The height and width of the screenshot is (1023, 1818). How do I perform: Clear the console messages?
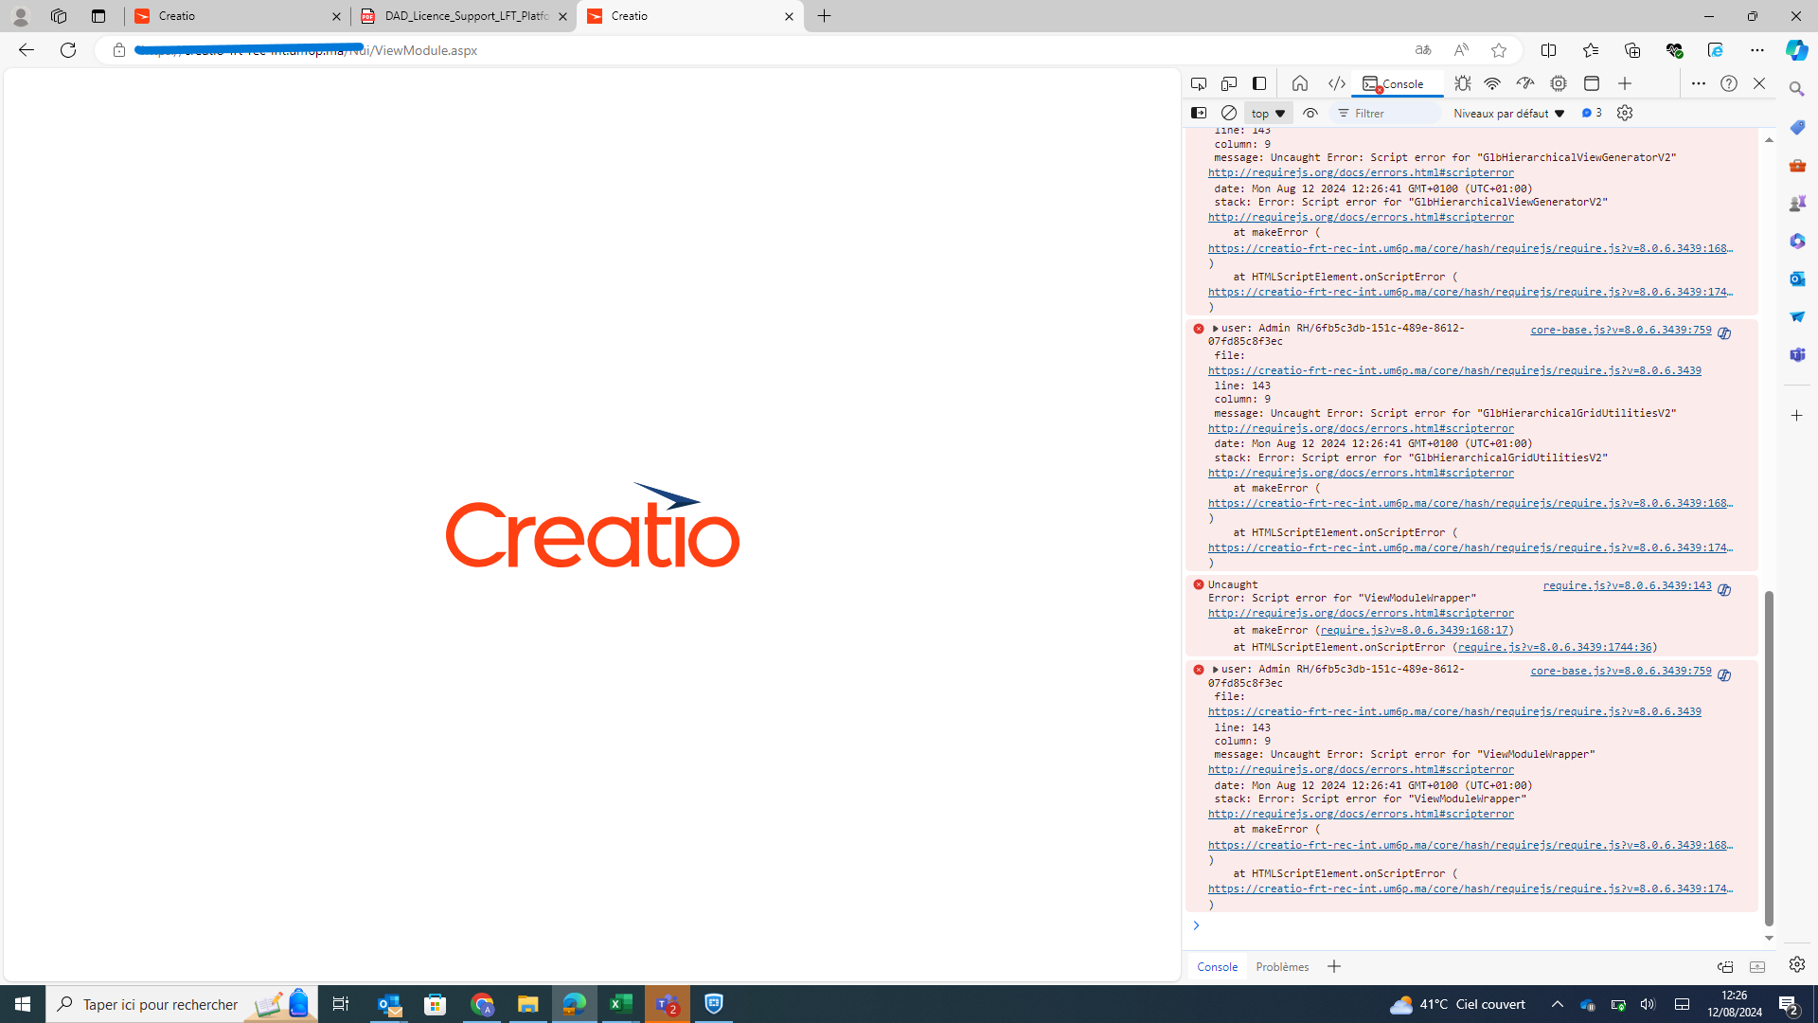click(1229, 113)
